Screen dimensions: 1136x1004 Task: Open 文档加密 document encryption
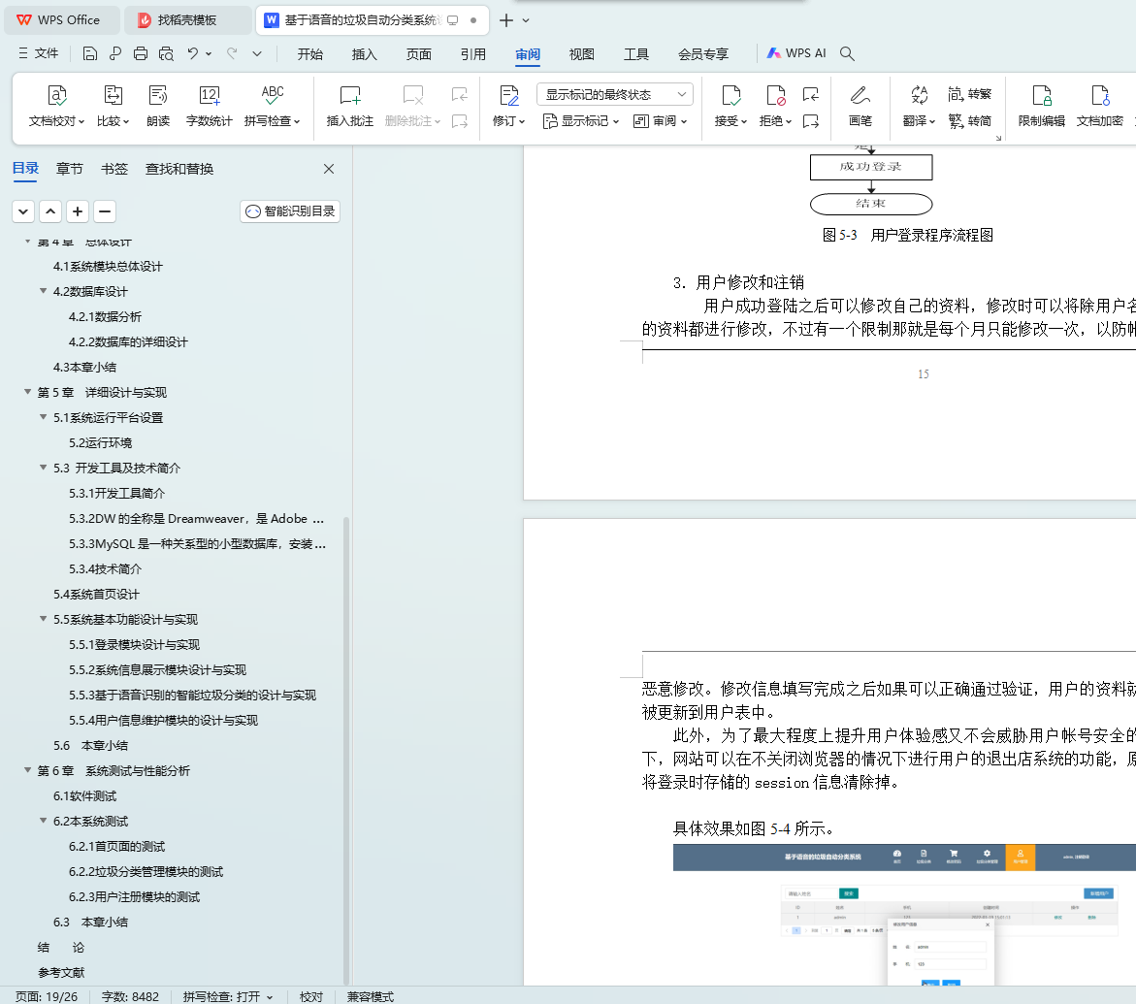pyautogui.click(x=1100, y=106)
